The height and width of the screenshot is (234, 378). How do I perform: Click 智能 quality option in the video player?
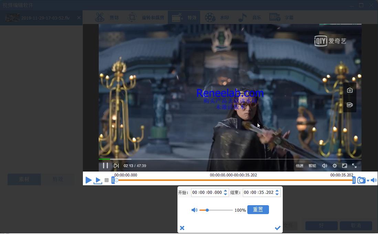tap(312, 165)
